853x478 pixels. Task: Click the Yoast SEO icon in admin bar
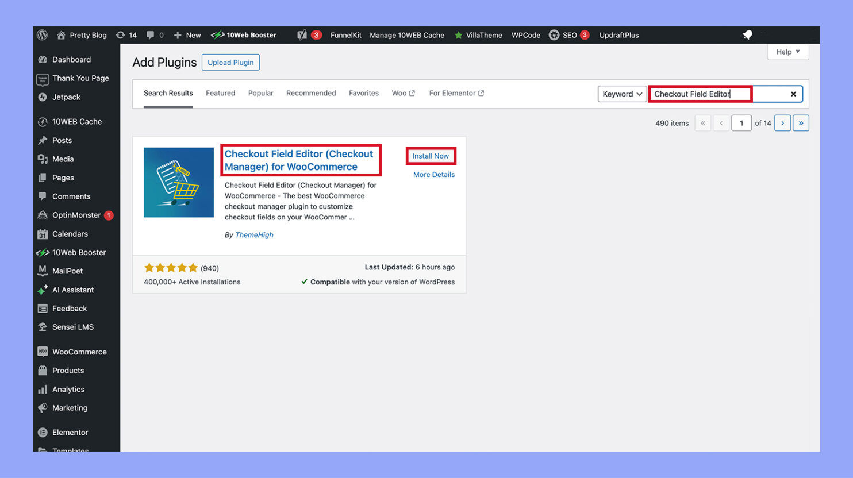pyautogui.click(x=303, y=35)
